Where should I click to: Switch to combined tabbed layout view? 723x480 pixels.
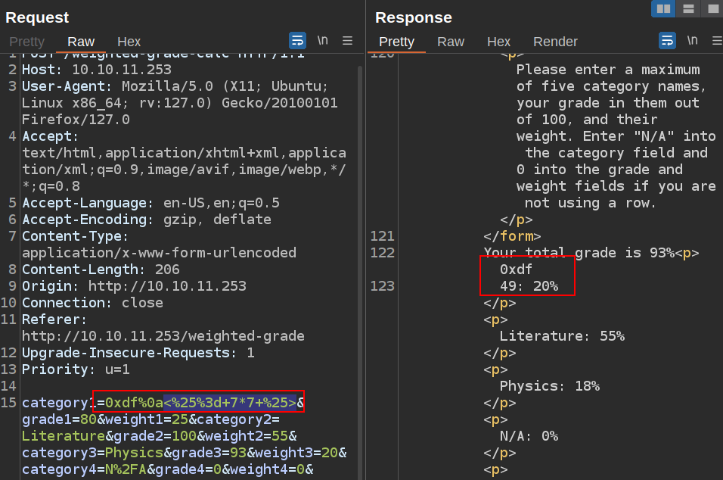[x=712, y=9]
